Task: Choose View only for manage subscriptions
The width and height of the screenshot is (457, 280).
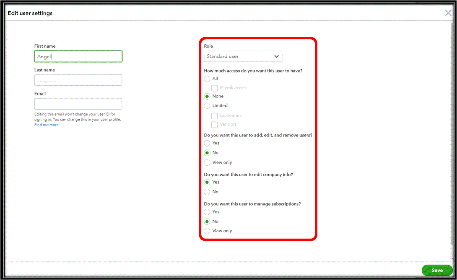Action: point(207,231)
